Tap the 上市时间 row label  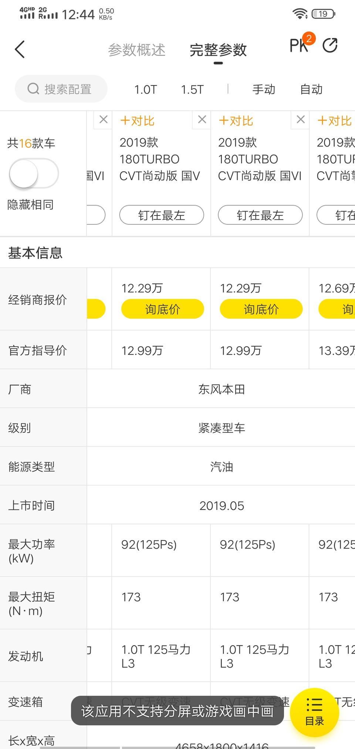click(31, 505)
